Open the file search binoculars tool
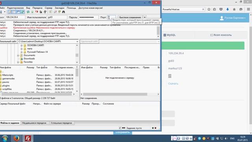The width and height of the screenshot is (252, 142). pyautogui.click(x=64, y=12)
